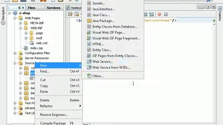The height and width of the screenshot is (125, 223).
Task: Switch to the Files tab
Action: (32, 8)
